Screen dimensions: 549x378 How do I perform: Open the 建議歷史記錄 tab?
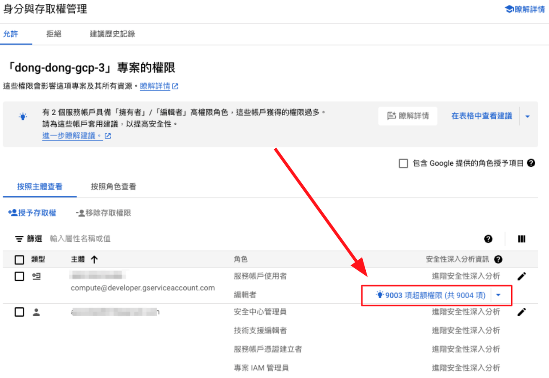point(112,34)
